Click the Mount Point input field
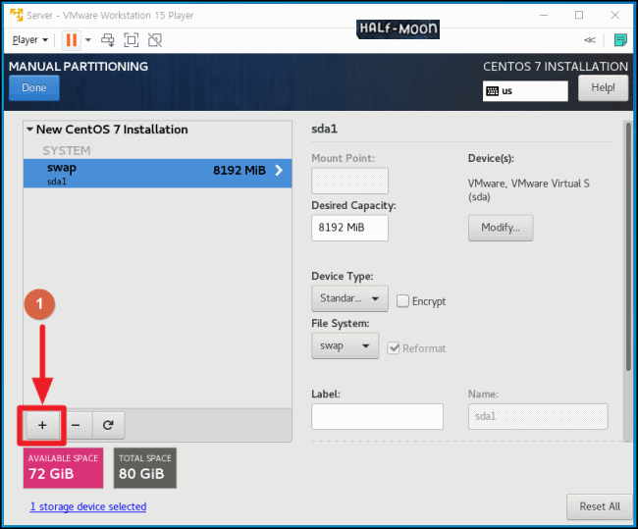The height and width of the screenshot is (529, 638). pyautogui.click(x=349, y=181)
